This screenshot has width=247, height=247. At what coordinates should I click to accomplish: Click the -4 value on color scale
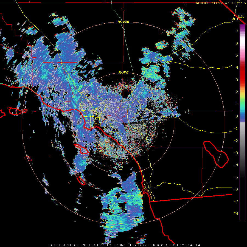point(236,165)
